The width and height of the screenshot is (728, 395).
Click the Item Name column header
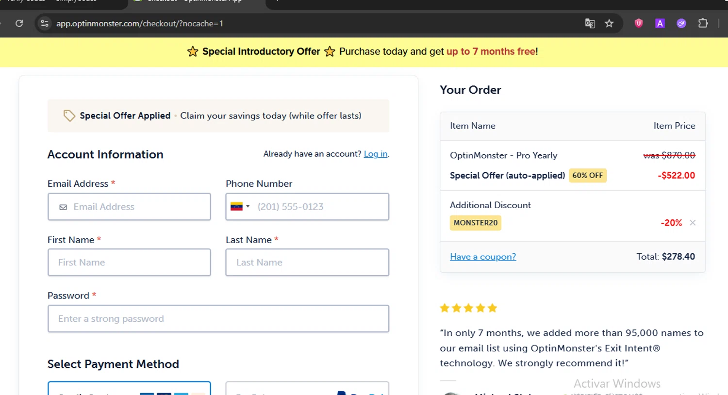(473, 126)
